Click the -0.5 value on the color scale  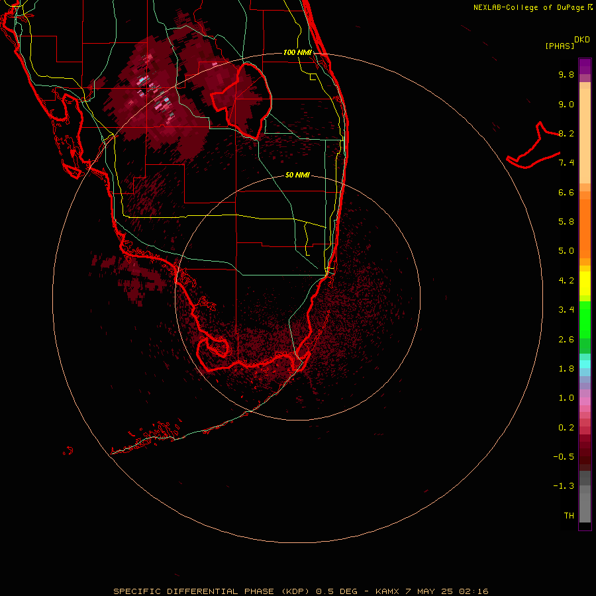click(x=564, y=457)
